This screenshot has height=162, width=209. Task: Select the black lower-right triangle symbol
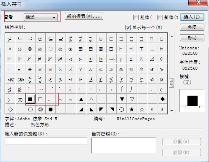(x=81, y=109)
